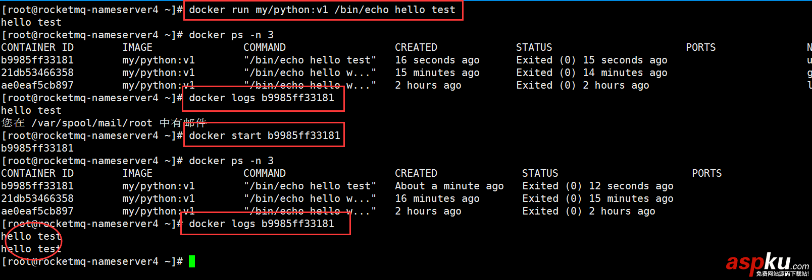The image size is (812, 280).
Task: Click the green terminal cursor block
Action: (192, 261)
